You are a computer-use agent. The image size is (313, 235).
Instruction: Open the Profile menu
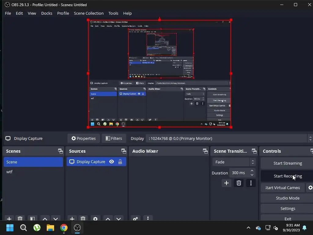coord(63,13)
